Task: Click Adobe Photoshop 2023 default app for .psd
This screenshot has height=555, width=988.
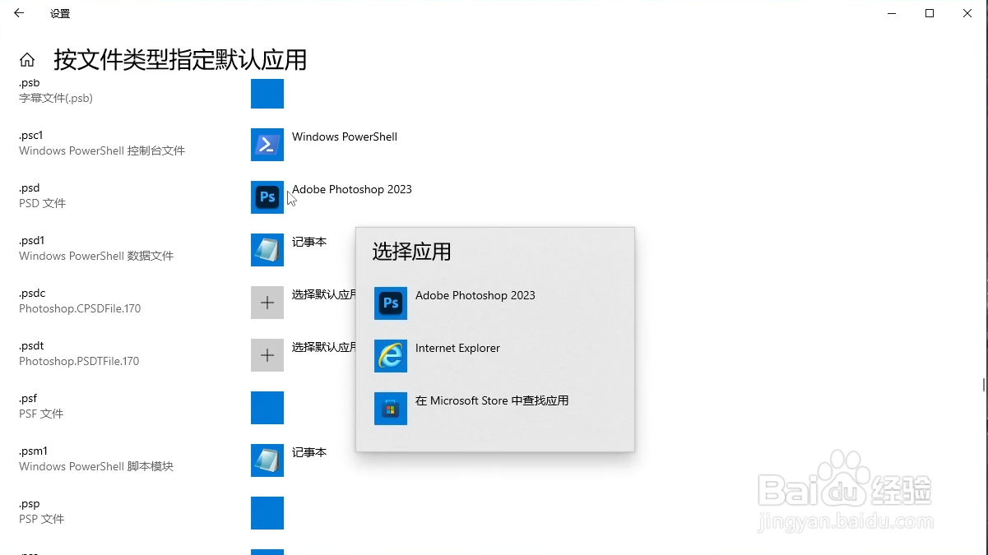Action: click(352, 189)
